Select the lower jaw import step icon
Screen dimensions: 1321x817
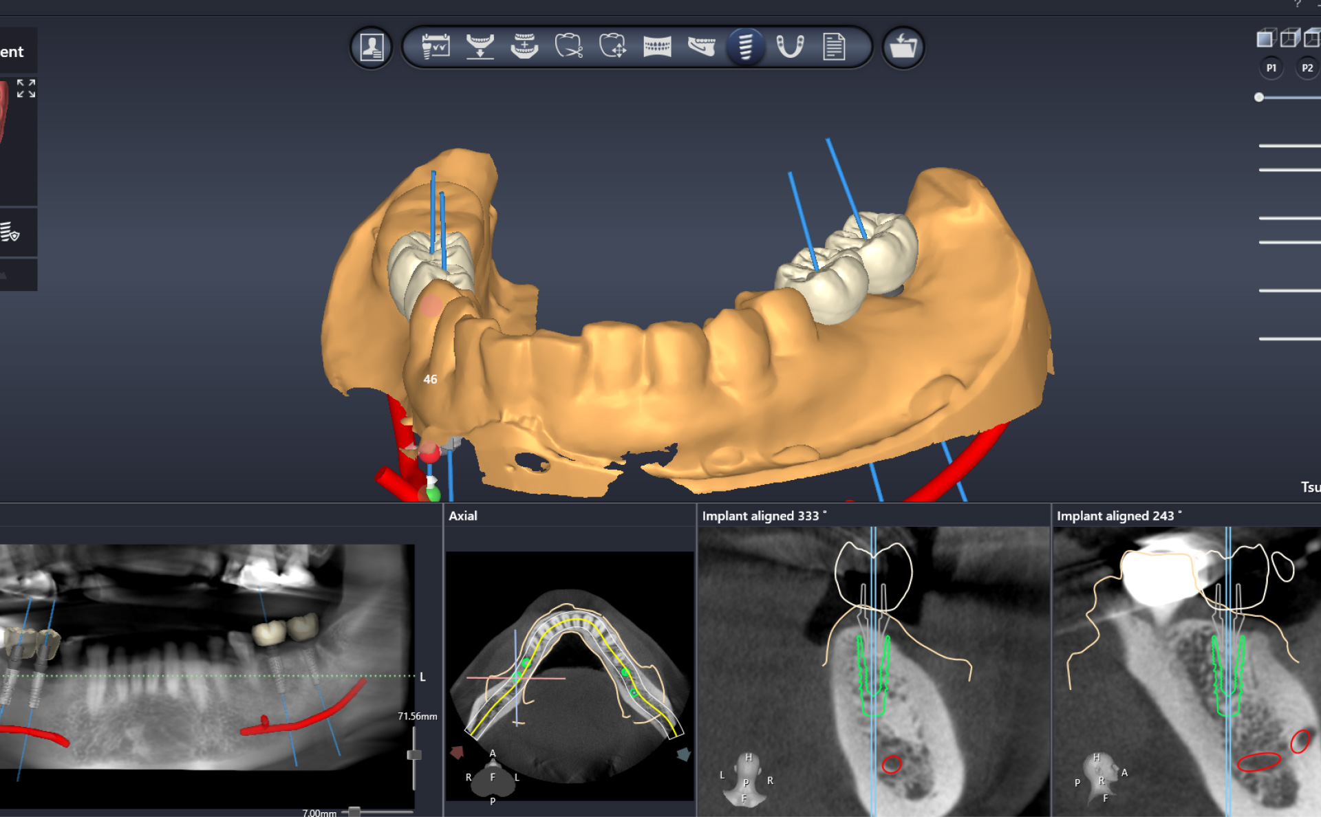pyautogui.click(x=480, y=47)
